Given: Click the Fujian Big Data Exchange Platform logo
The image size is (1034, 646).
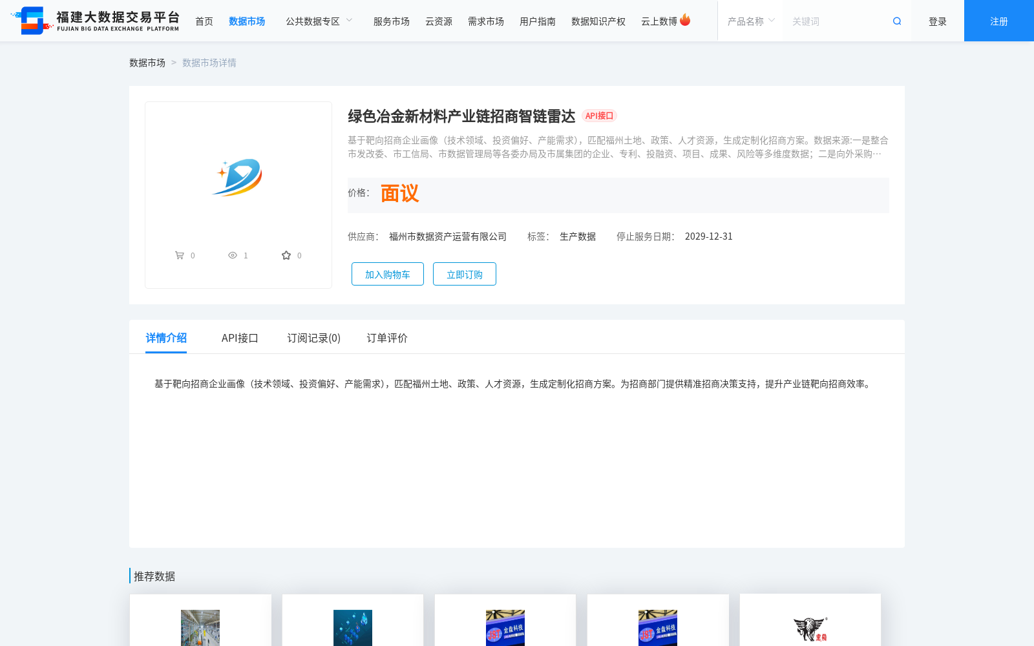Looking at the screenshot, I should pos(95,21).
